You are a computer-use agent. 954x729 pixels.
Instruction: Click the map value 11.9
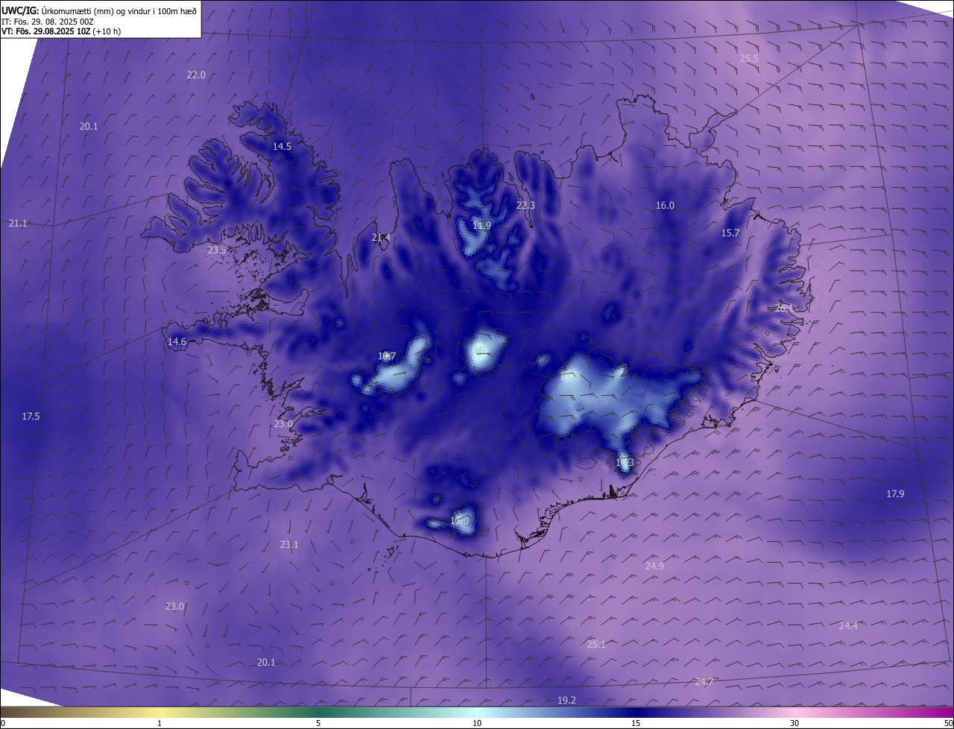482,226
